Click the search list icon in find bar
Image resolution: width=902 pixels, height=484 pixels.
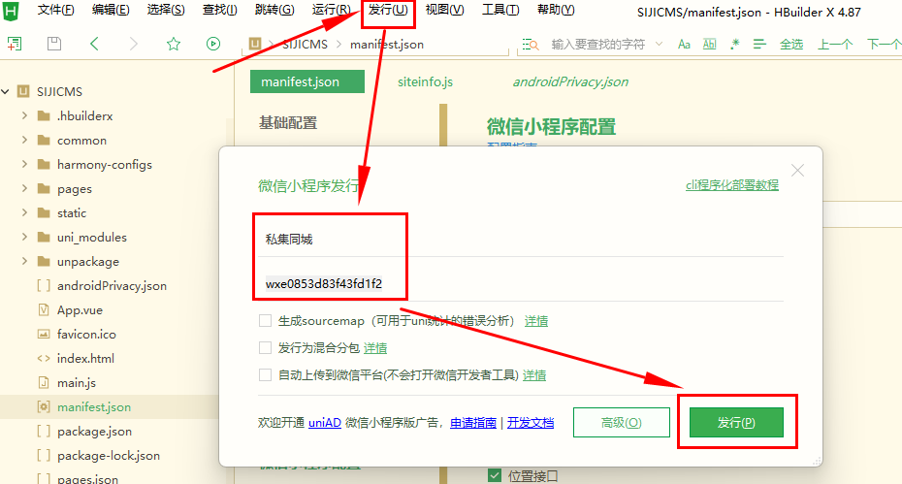pyautogui.click(x=531, y=45)
